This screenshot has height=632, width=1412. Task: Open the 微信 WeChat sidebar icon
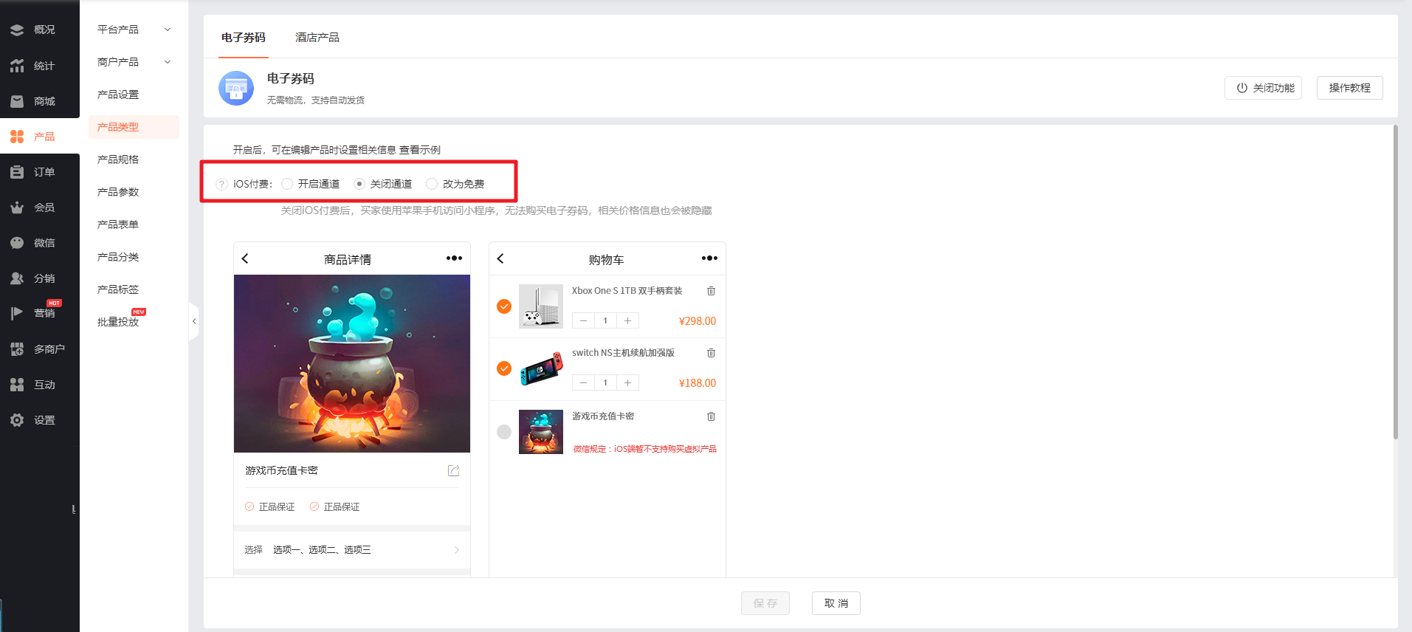(x=17, y=243)
